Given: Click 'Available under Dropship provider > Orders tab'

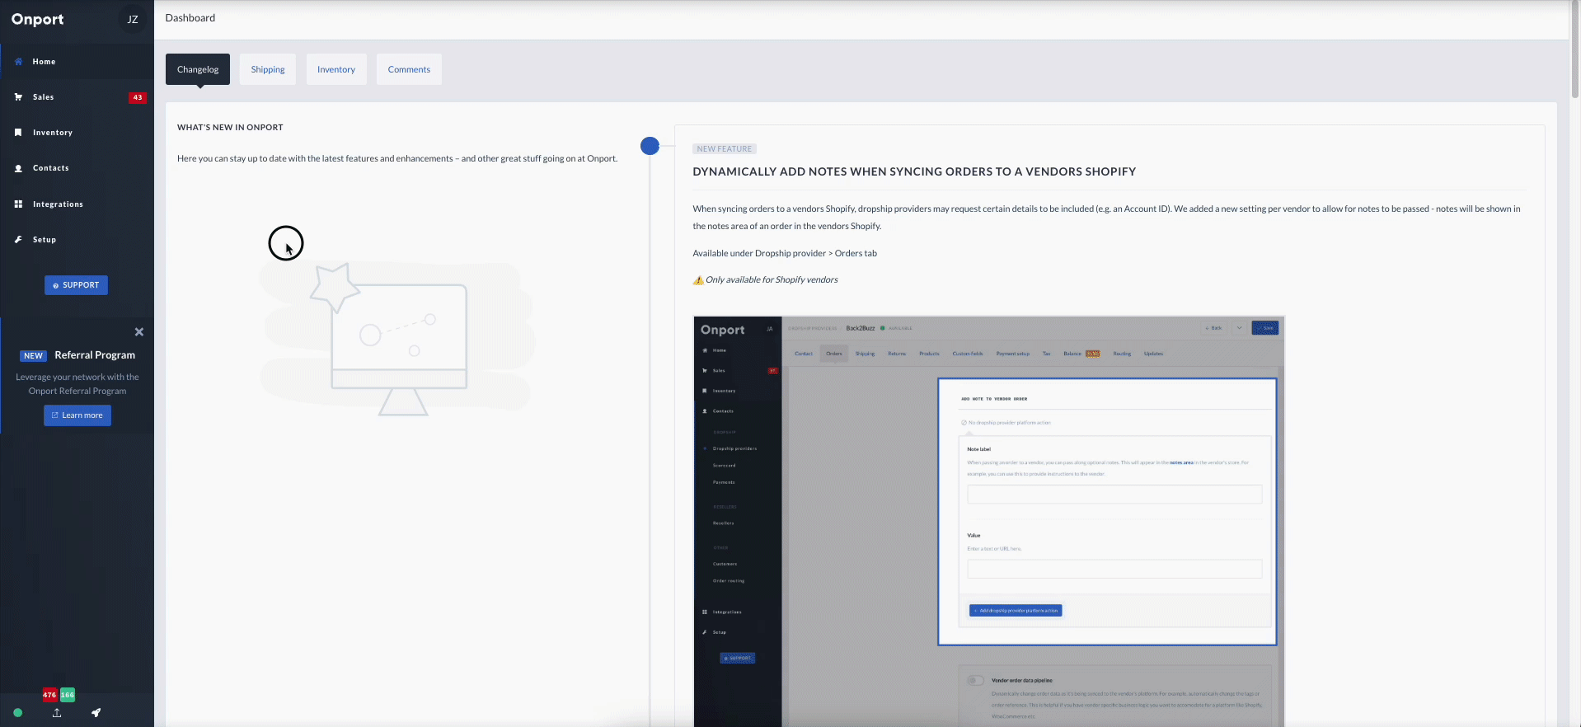Looking at the screenshot, I should tap(785, 254).
